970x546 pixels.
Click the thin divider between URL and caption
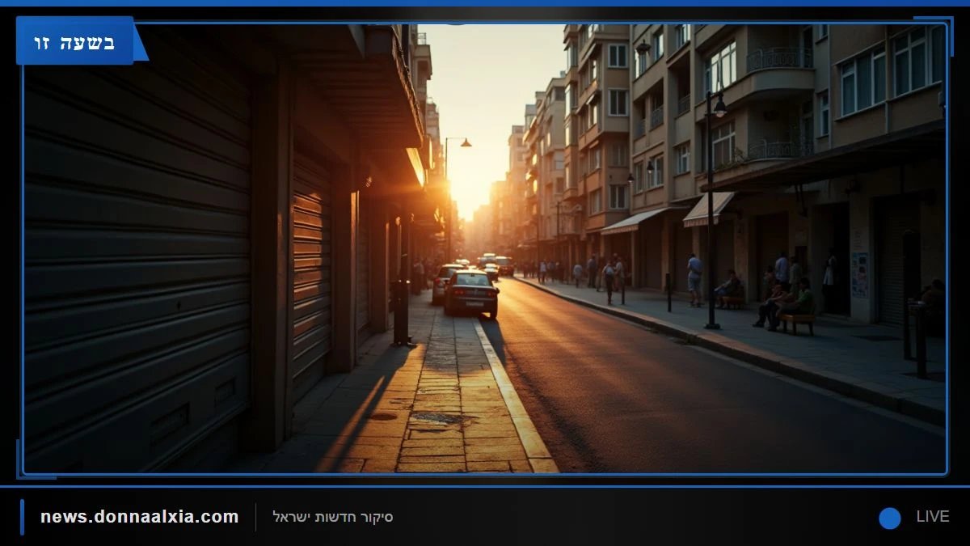[255, 517]
